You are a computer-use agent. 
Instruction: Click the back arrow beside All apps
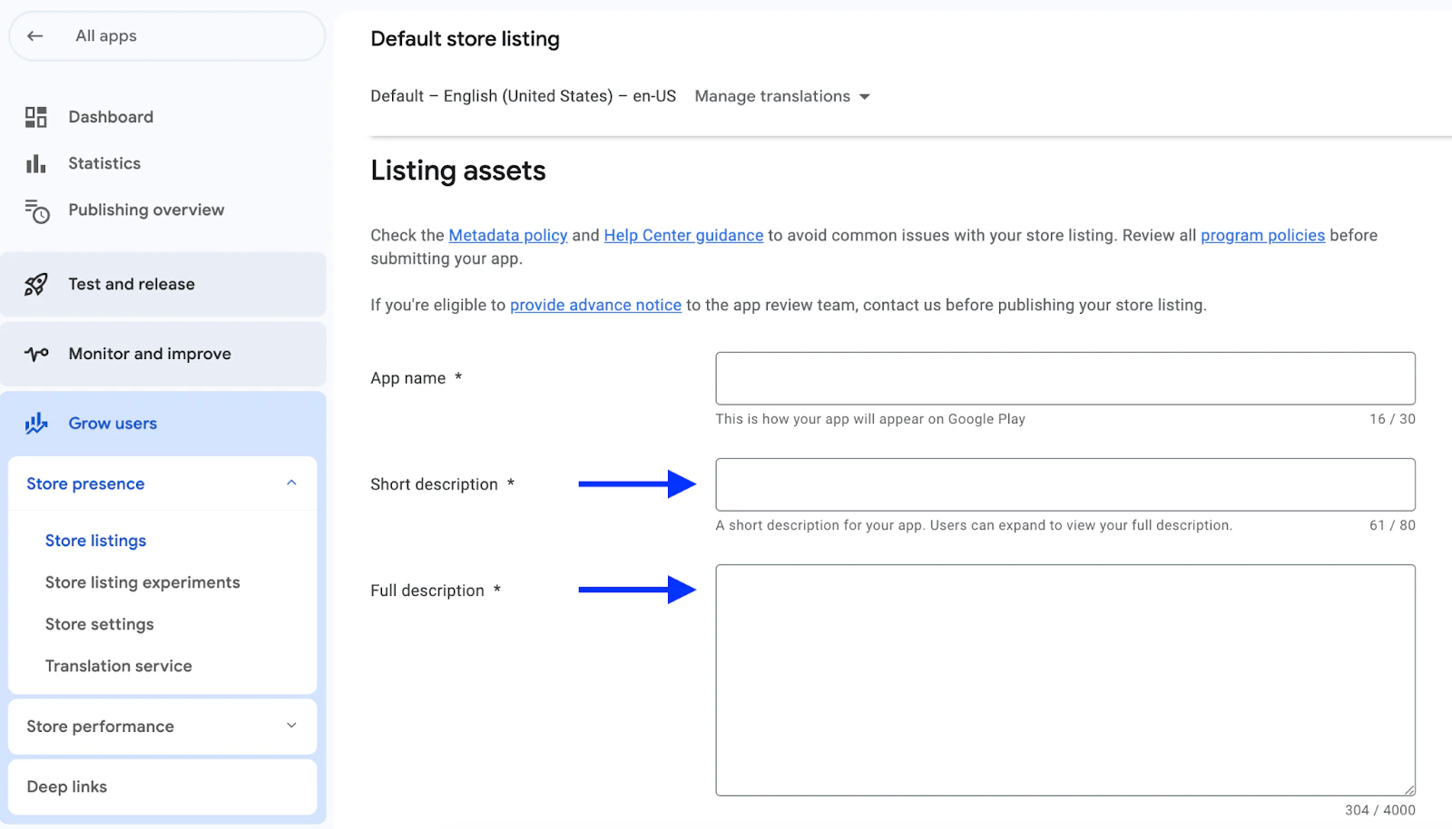(x=35, y=36)
